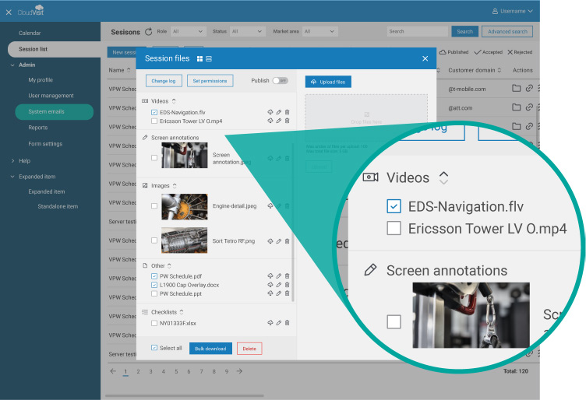Refresh the Sessions list
586x400 pixels.
(x=148, y=32)
